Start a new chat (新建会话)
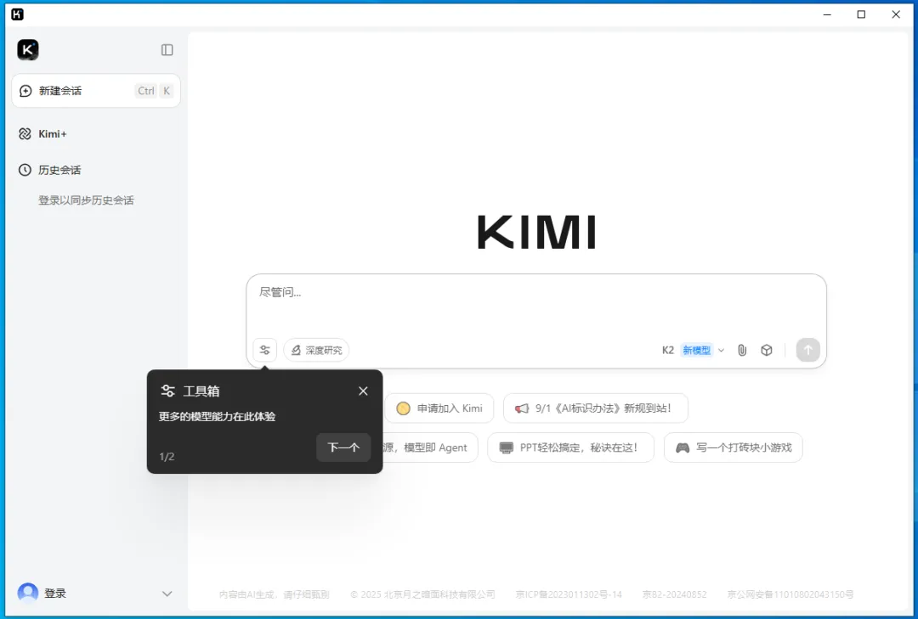 pos(96,91)
